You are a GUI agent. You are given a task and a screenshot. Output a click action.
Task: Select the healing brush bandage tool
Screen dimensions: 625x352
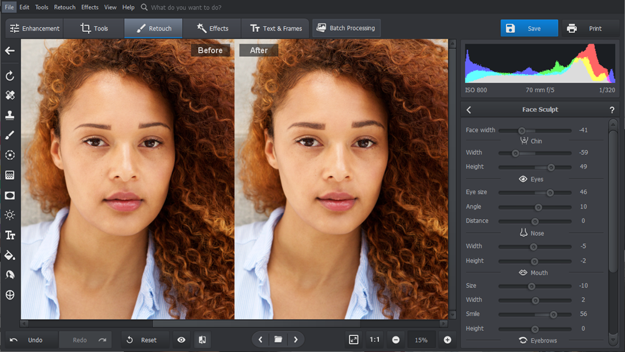(10, 95)
